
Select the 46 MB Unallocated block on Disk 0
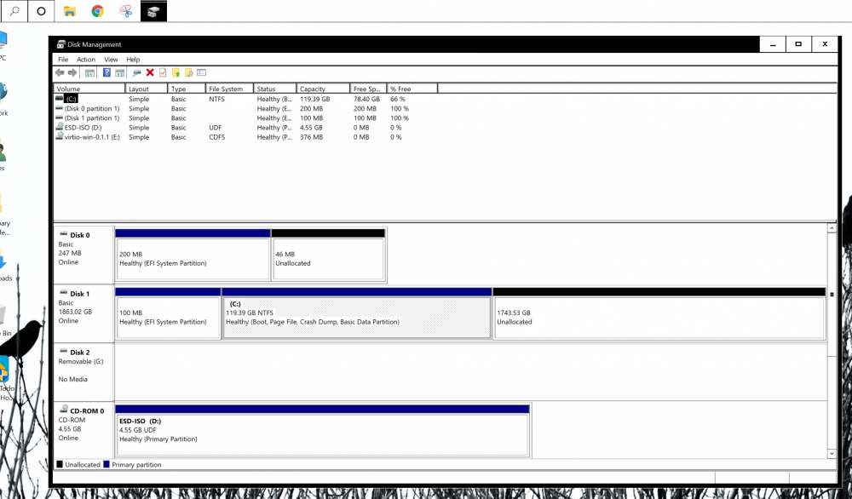click(x=328, y=255)
